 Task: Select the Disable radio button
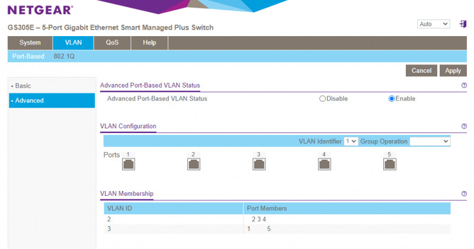point(323,99)
